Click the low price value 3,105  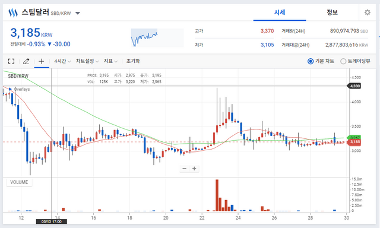point(267,45)
